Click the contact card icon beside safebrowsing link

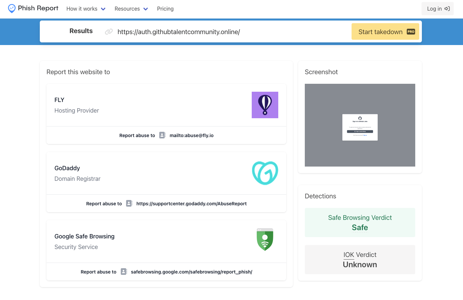click(124, 272)
